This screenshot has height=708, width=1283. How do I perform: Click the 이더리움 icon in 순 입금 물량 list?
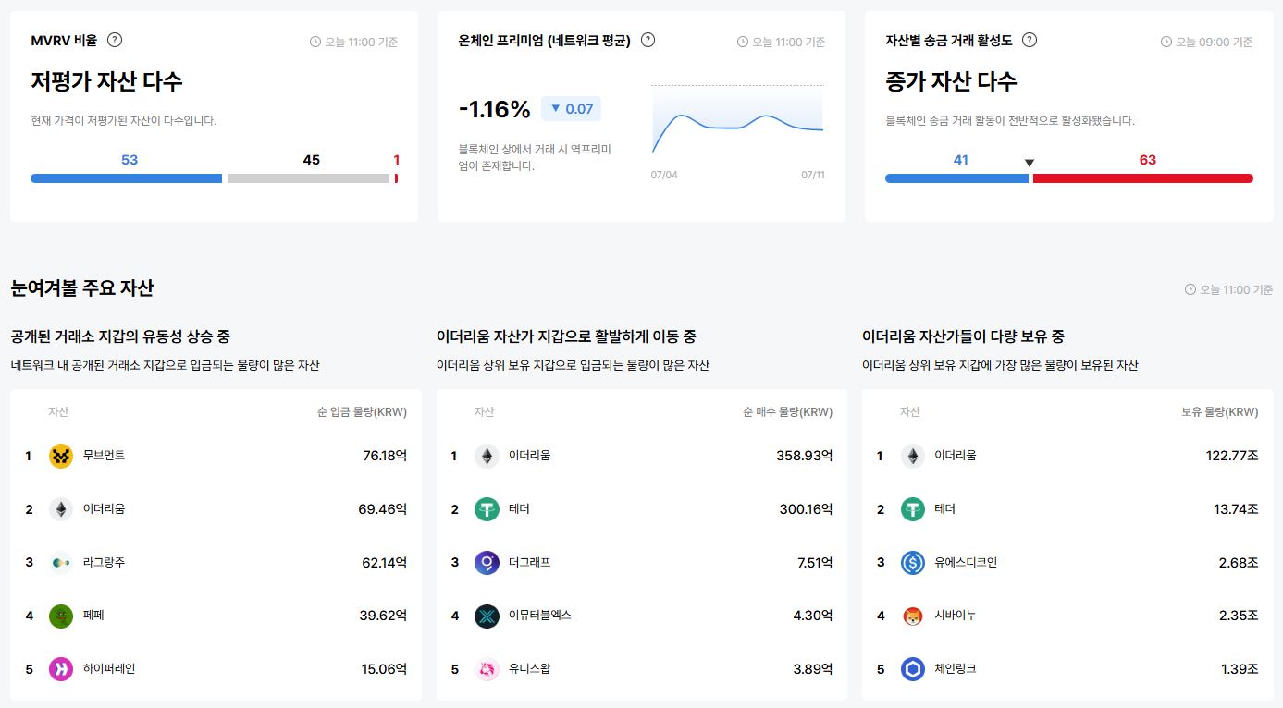pos(61,509)
